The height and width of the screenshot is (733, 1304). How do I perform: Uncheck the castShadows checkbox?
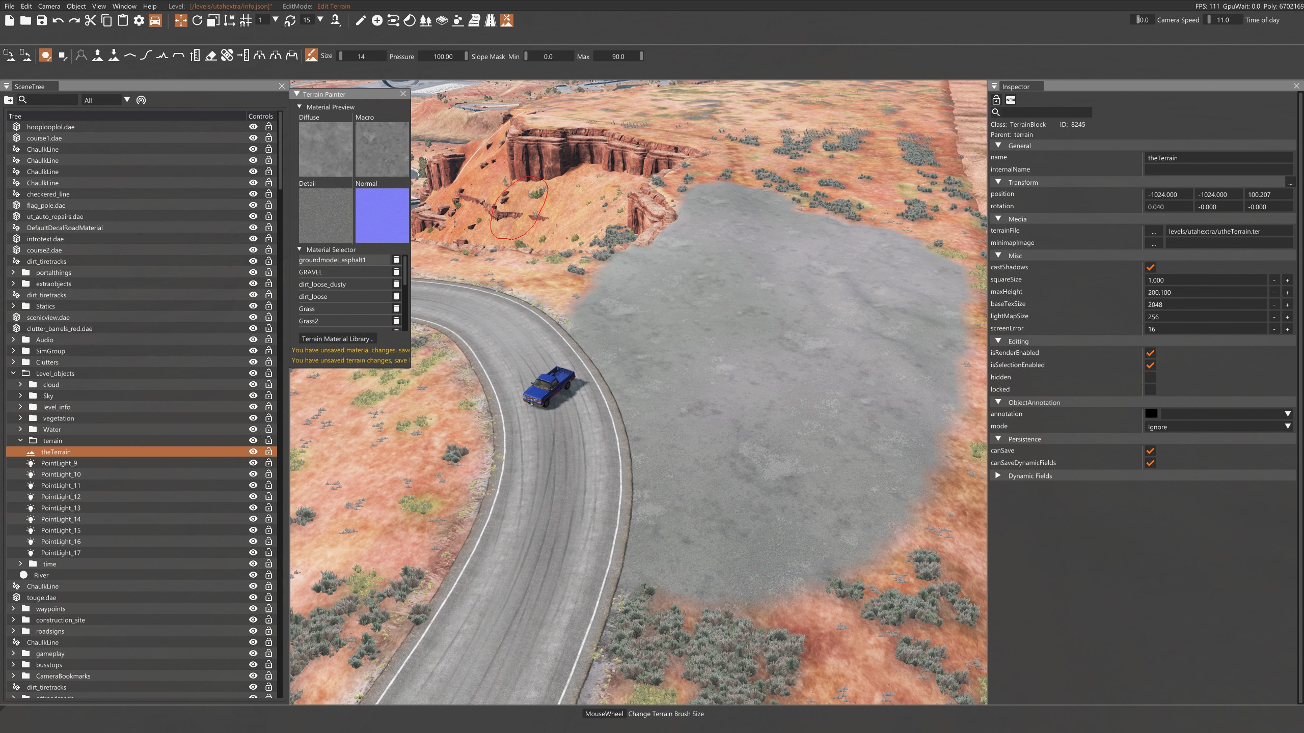[x=1150, y=267]
